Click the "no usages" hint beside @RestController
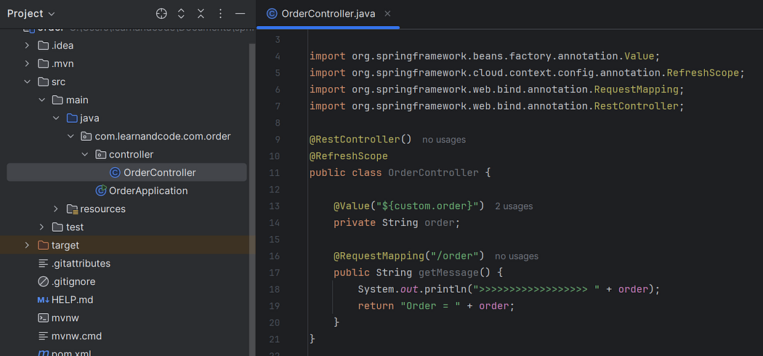The height and width of the screenshot is (356, 763). [444, 139]
